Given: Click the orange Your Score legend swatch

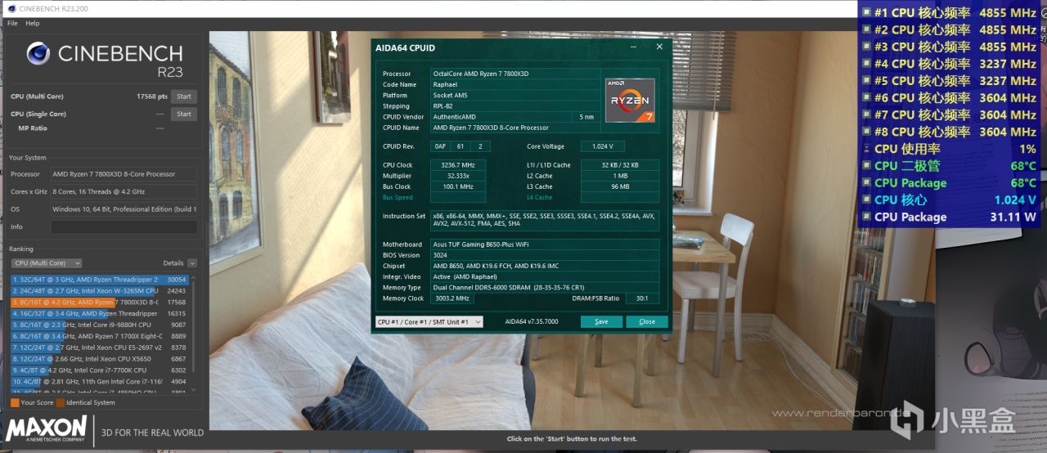Looking at the screenshot, I should (15, 402).
